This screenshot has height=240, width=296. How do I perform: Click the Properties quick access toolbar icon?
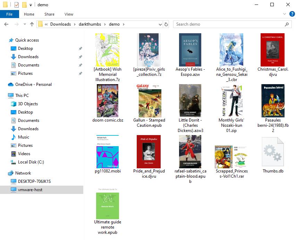[x=17, y=5]
